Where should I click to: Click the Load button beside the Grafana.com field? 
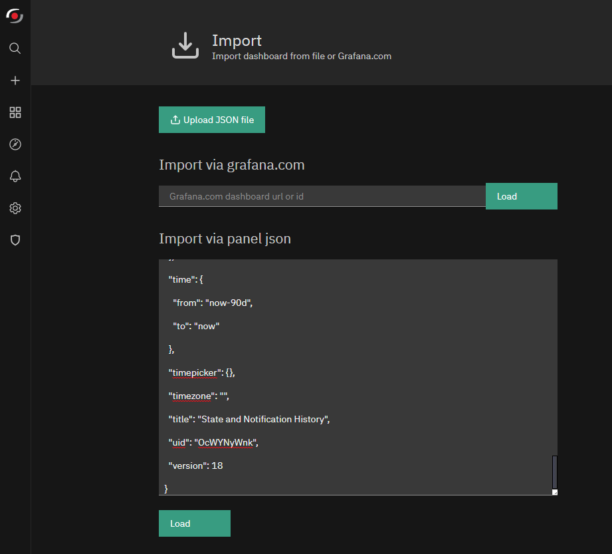point(522,196)
